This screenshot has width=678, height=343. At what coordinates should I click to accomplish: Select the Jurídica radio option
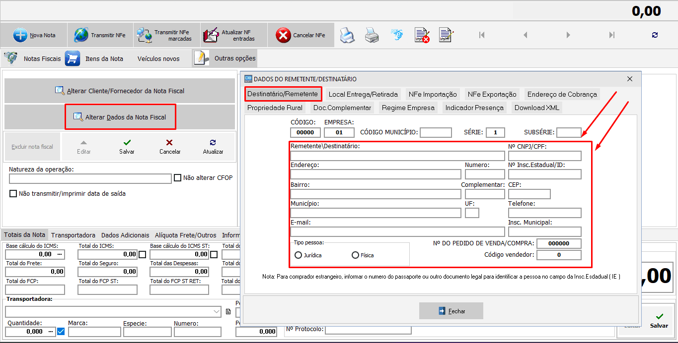point(299,255)
